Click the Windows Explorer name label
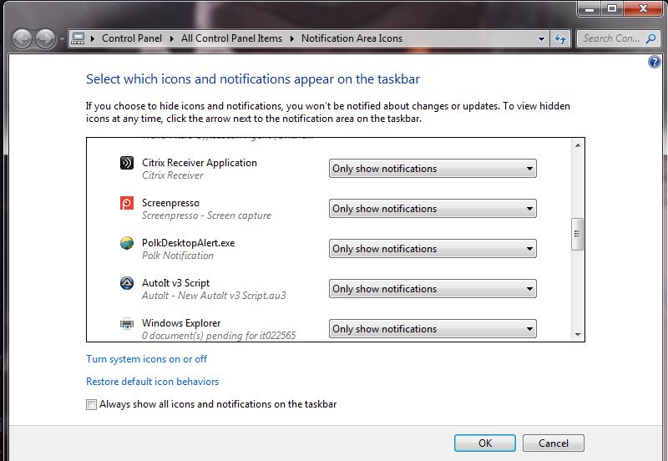 (181, 323)
